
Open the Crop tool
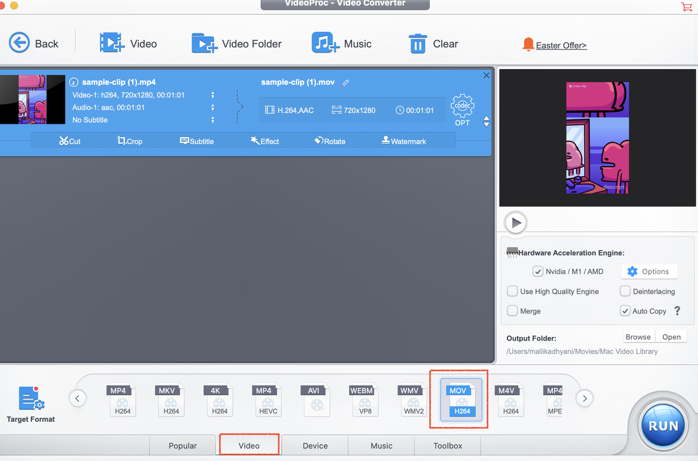pyautogui.click(x=129, y=141)
